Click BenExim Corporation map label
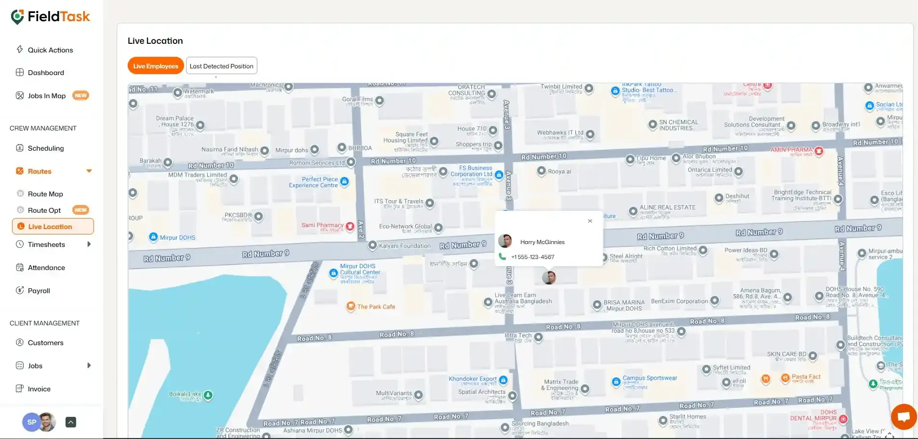Screen dimensions: 918x439 679,301
